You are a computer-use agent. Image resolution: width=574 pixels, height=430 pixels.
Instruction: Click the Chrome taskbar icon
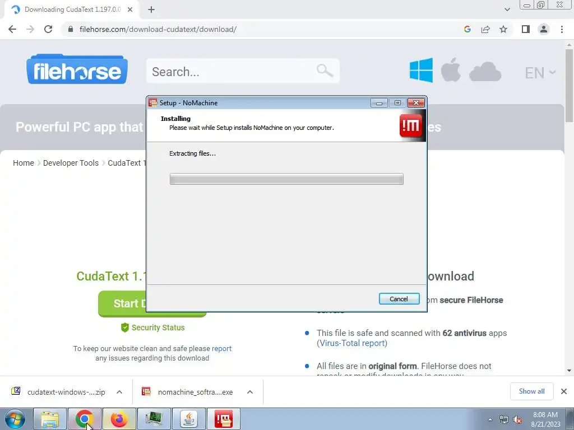point(84,419)
